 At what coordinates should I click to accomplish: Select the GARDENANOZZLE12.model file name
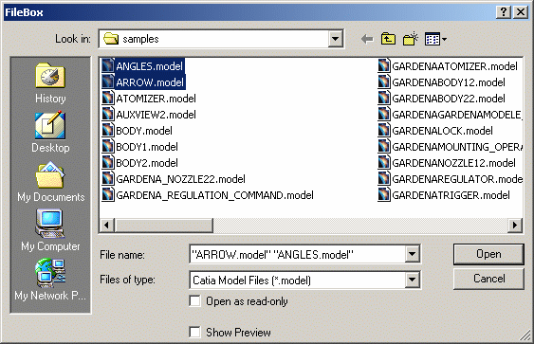[453, 163]
